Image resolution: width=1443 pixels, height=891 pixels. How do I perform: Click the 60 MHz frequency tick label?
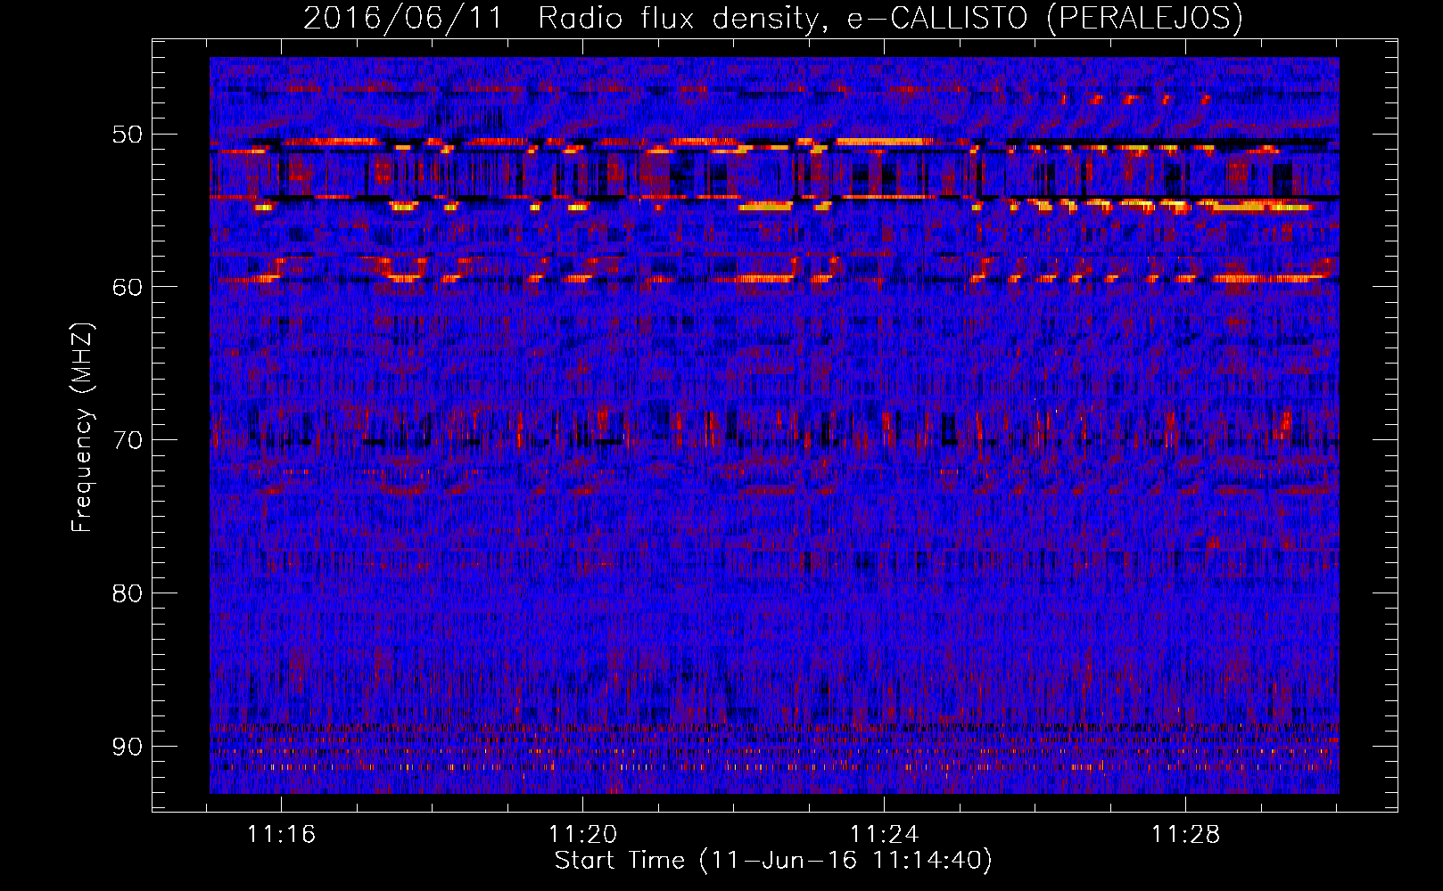click(x=127, y=287)
